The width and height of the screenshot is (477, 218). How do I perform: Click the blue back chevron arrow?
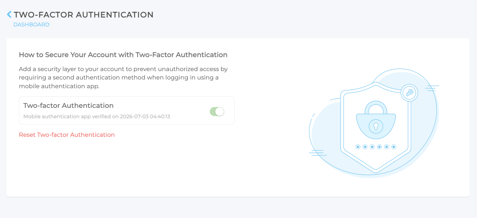pos(9,14)
